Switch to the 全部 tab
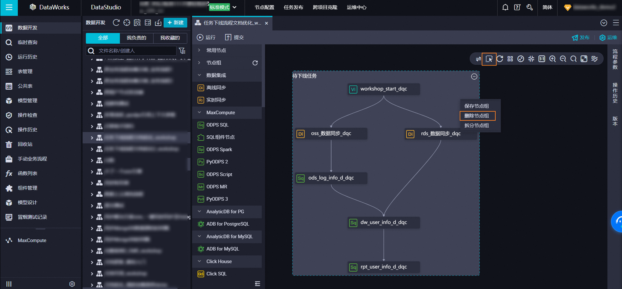Screen dimensions: 622x289 tap(103, 38)
